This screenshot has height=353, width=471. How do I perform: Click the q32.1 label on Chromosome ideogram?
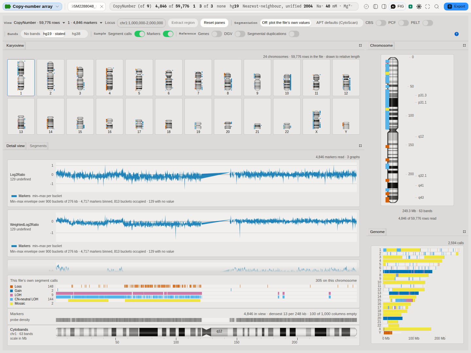pos(422,176)
